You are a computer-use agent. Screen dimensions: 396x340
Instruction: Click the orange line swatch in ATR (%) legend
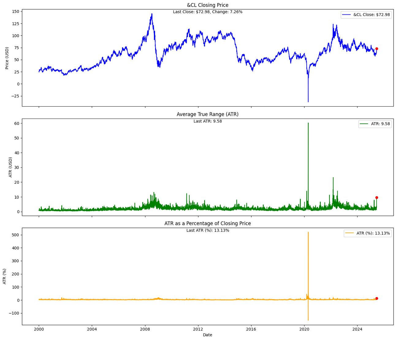pos(350,233)
